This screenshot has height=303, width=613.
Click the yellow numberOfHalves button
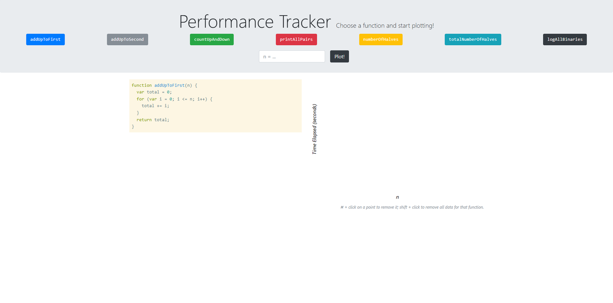380,39
